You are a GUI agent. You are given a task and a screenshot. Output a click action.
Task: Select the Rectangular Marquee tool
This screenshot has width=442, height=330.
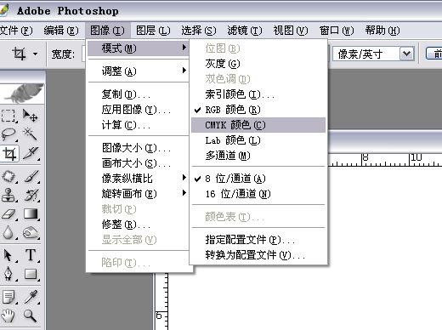(x=8, y=116)
